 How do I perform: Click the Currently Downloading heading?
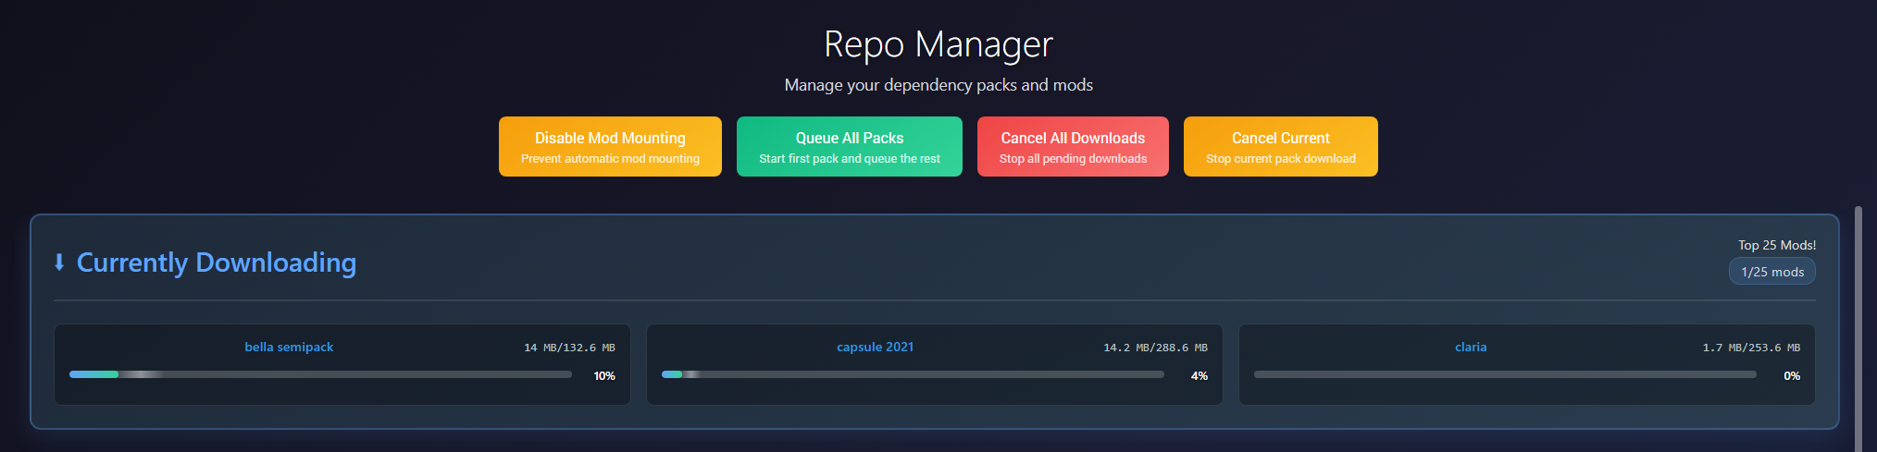(x=216, y=263)
